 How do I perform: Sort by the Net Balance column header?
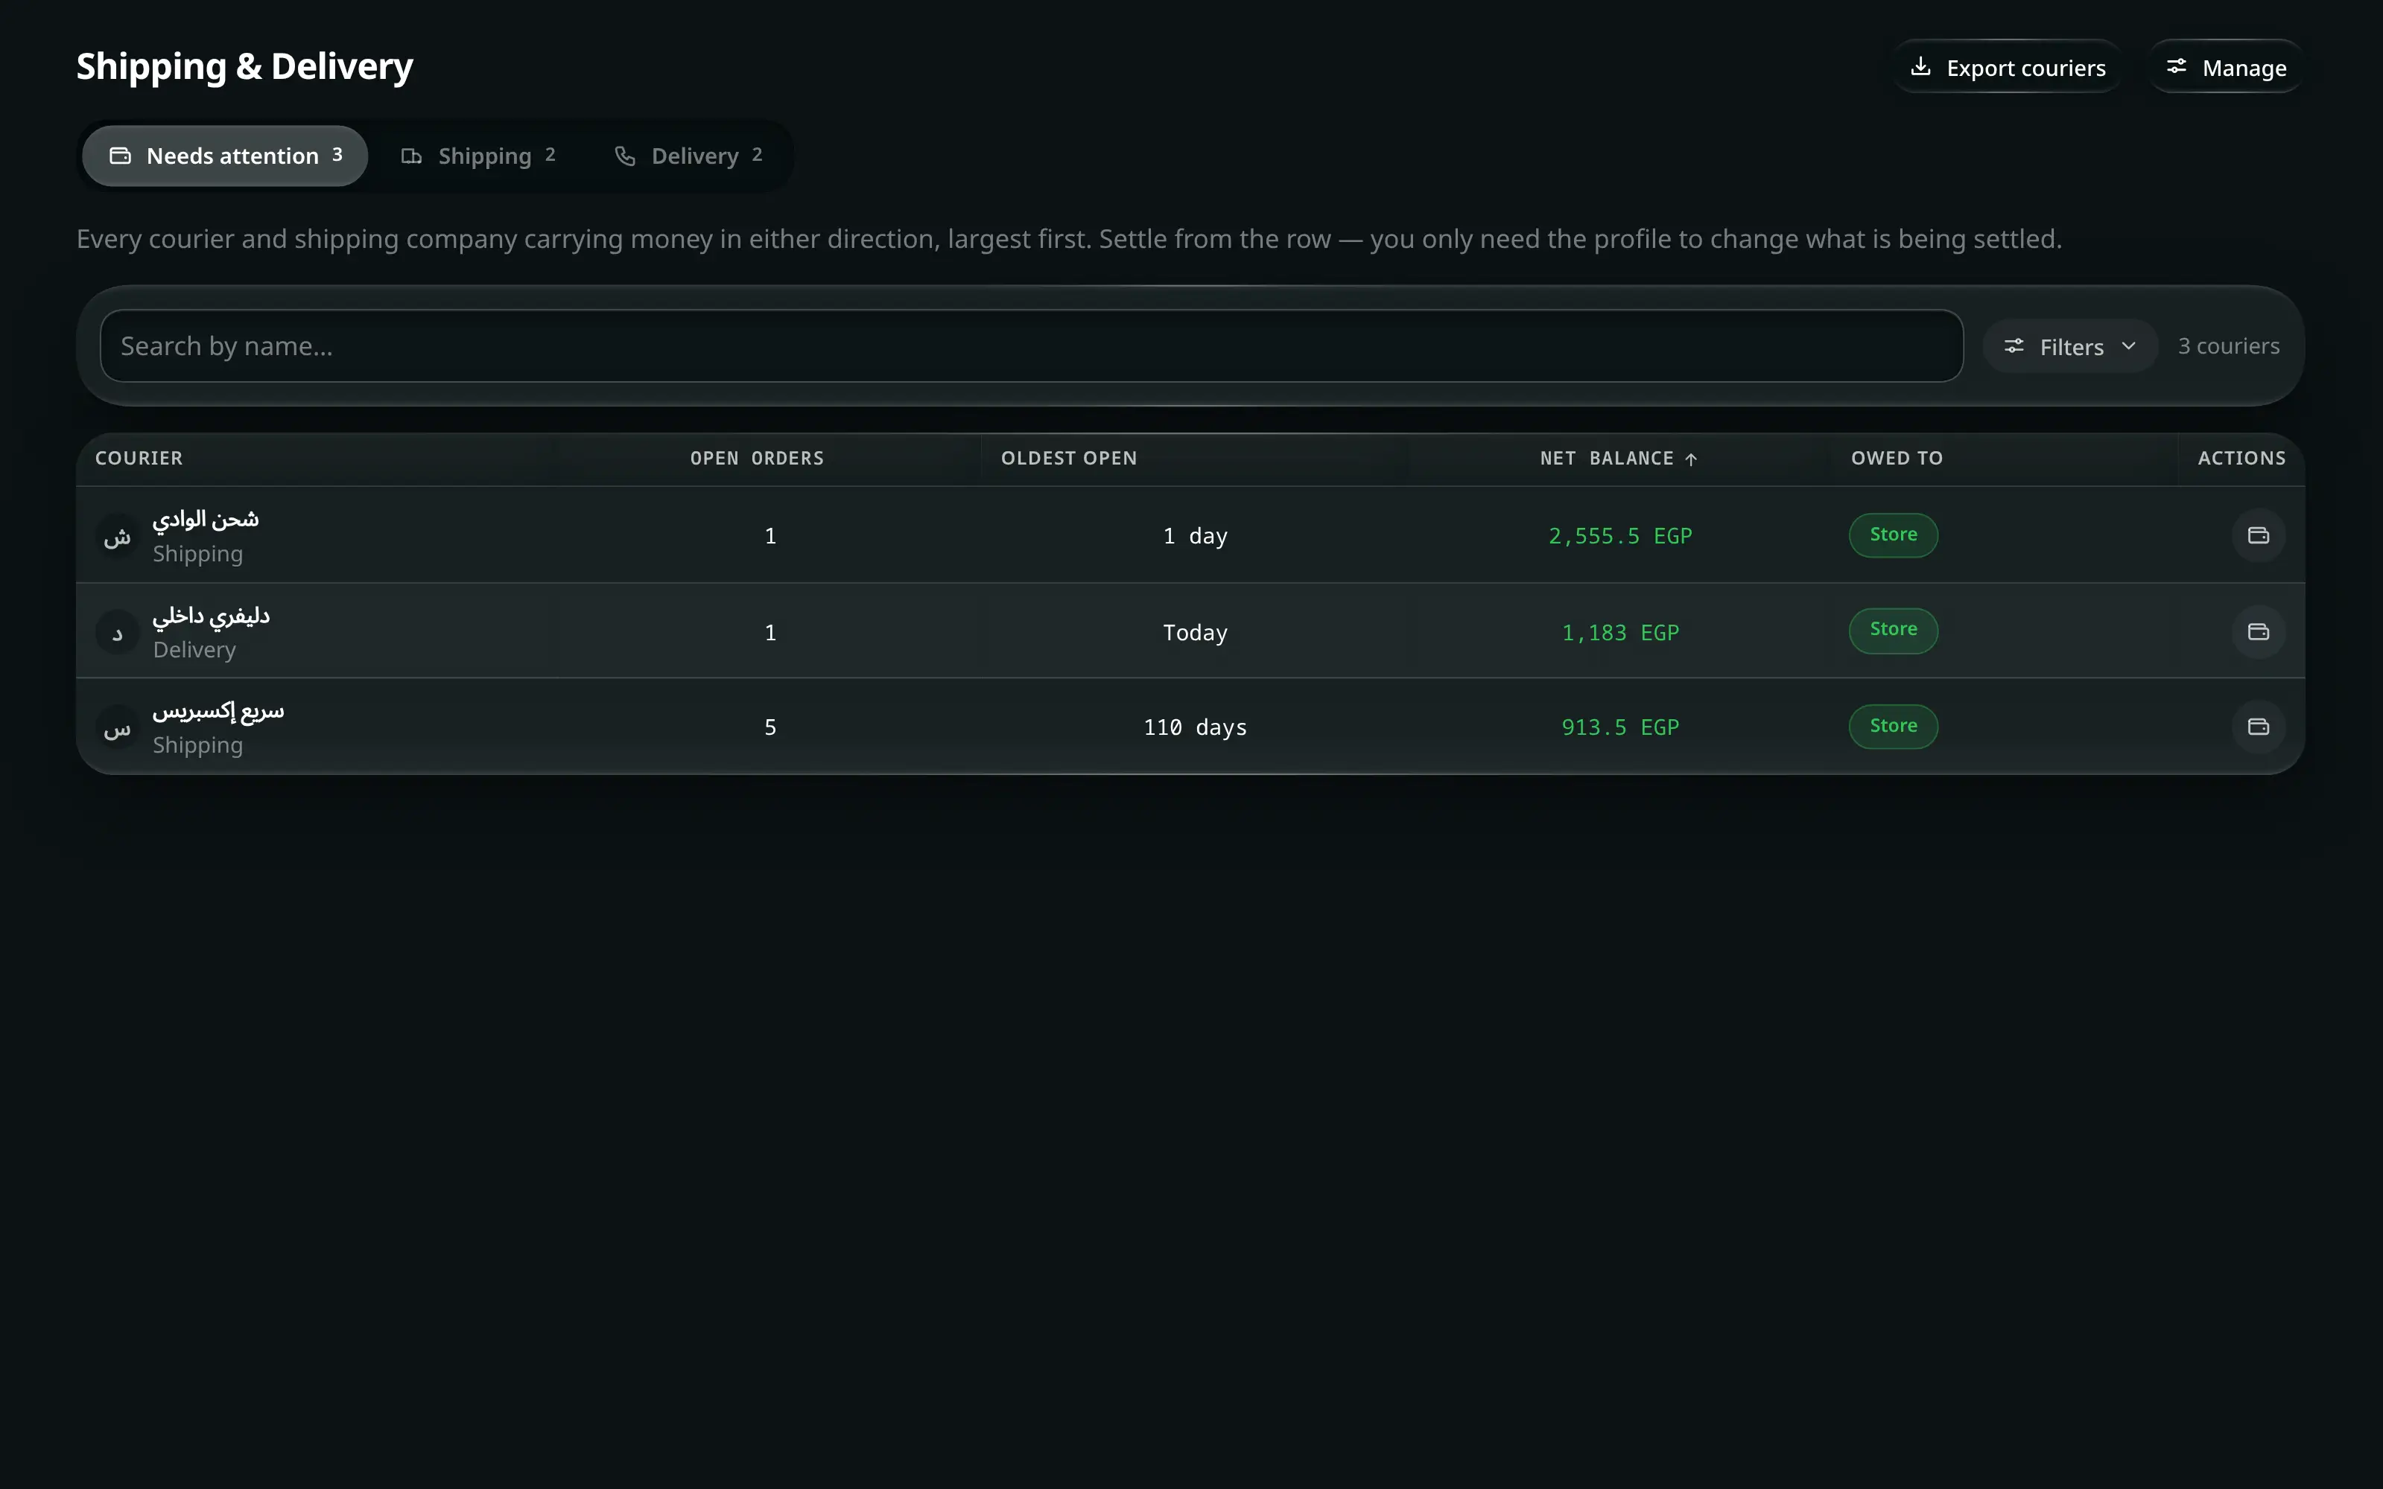point(1617,458)
